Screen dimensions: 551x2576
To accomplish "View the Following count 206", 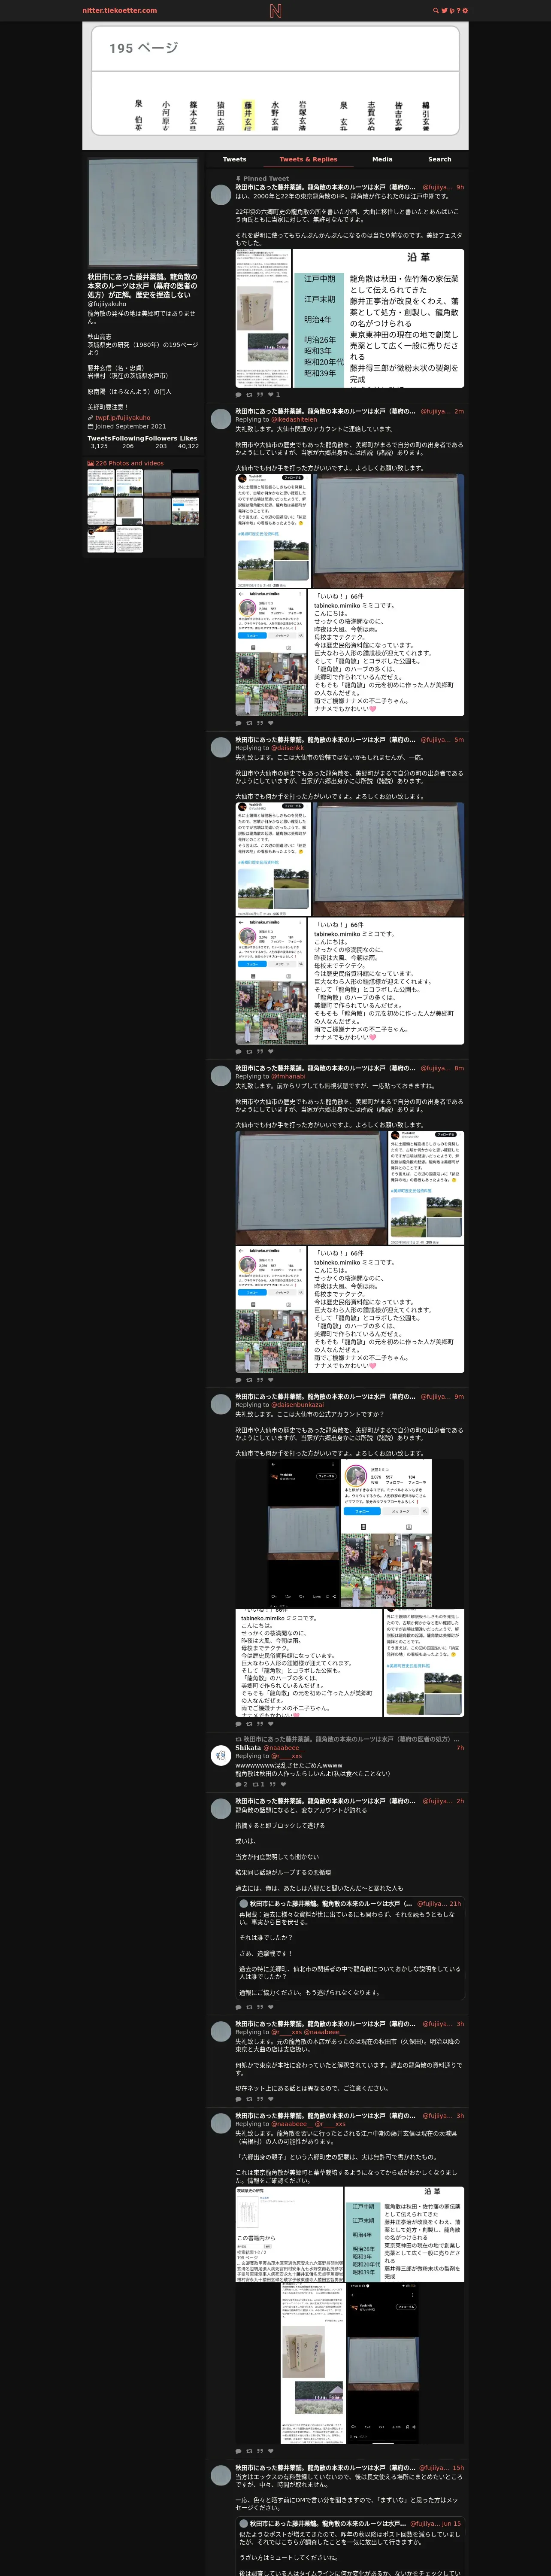I will [127, 446].
